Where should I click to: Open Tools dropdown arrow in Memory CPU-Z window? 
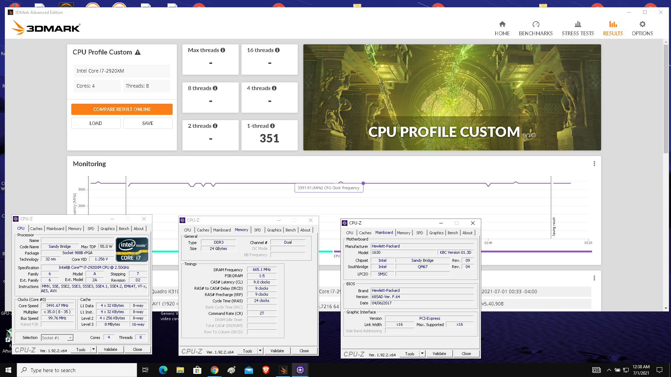(260, 351)
